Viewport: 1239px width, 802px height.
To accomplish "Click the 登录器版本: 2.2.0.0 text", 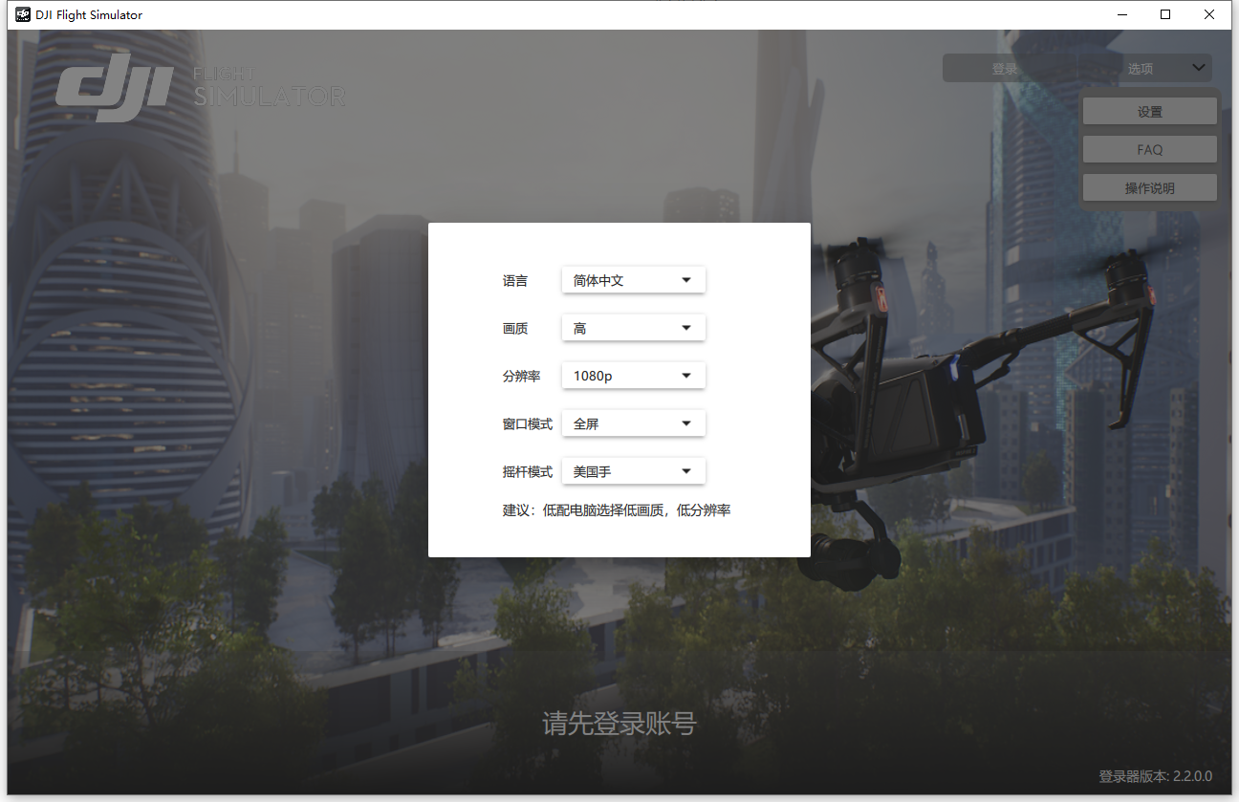I will (1155, 776).
